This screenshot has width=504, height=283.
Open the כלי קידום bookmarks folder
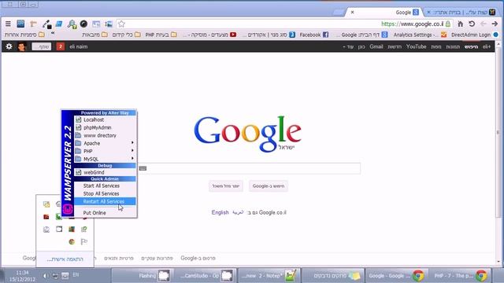[127, 35]
